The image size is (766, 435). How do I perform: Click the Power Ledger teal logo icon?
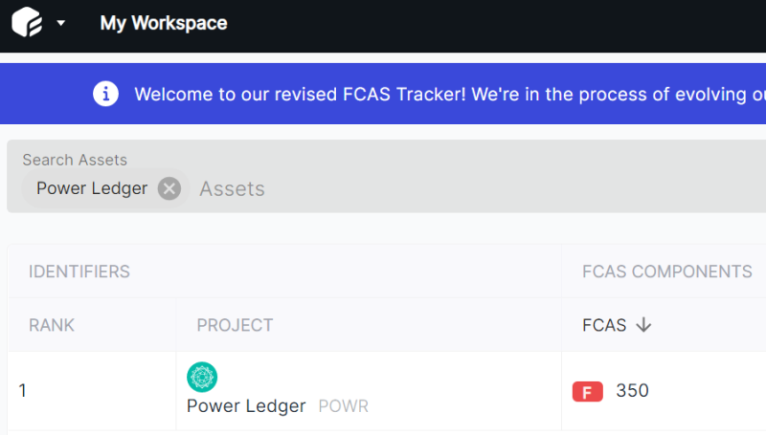(202, 377)
